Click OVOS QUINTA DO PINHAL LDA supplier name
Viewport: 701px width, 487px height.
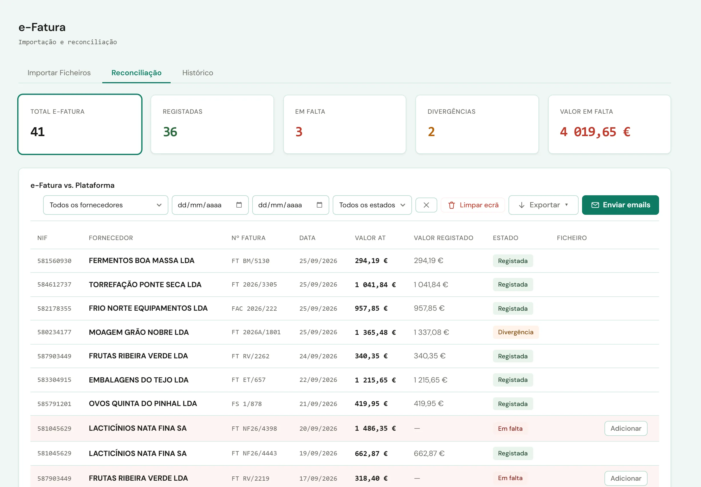(x=143, y=404)
